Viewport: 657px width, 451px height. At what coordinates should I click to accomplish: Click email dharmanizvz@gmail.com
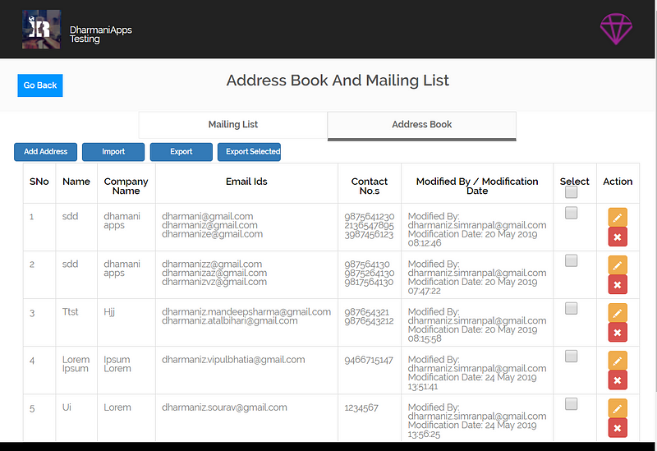point(214,282)
